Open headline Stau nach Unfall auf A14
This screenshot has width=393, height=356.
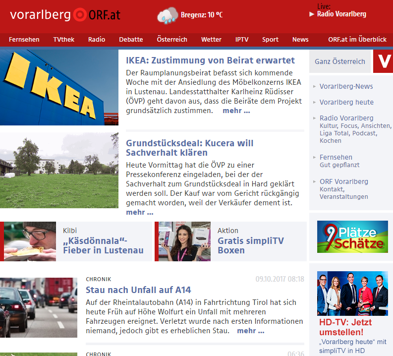[x=138, y=290]
